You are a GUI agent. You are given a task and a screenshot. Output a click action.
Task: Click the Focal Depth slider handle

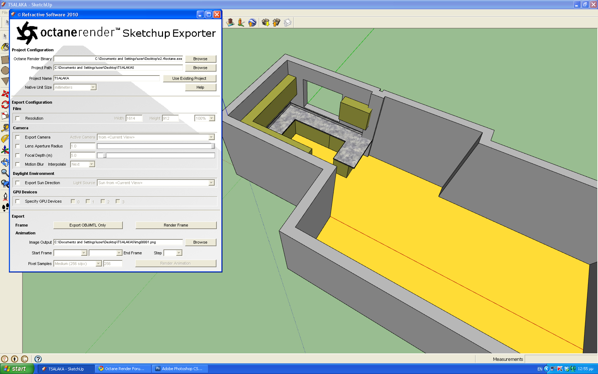coord(105,155)
